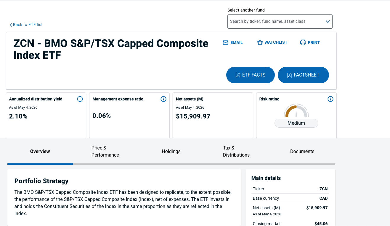Expand the Select another fund dropdown arrow
390x226 pixels.
click(x=328, y=22)
